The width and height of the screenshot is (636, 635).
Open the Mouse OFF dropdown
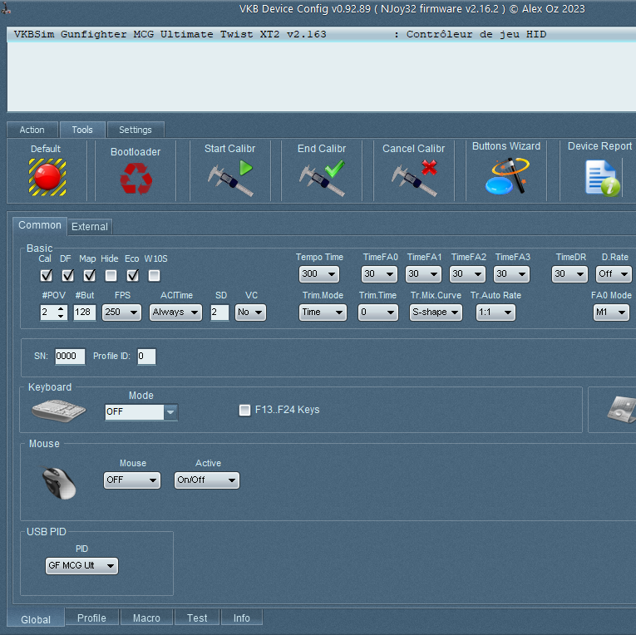pos(132,480)
